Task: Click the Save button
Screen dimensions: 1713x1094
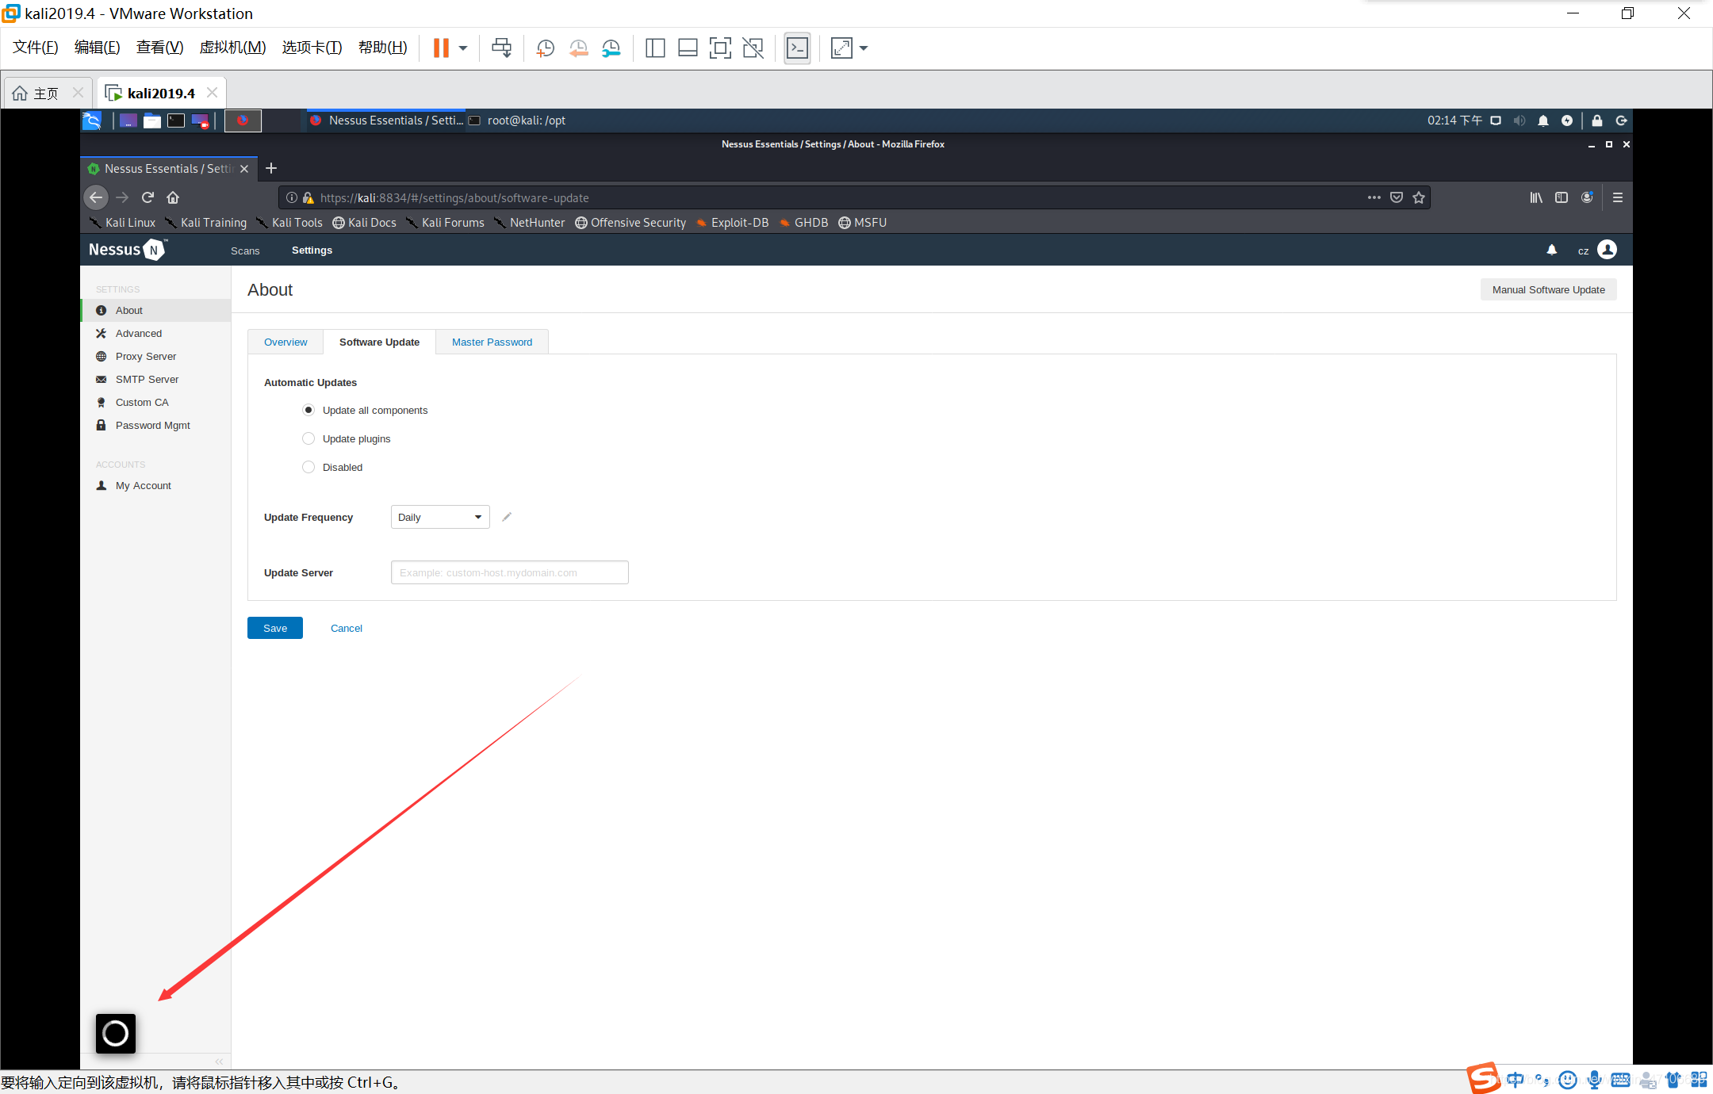Action: (x=274, y=628)
